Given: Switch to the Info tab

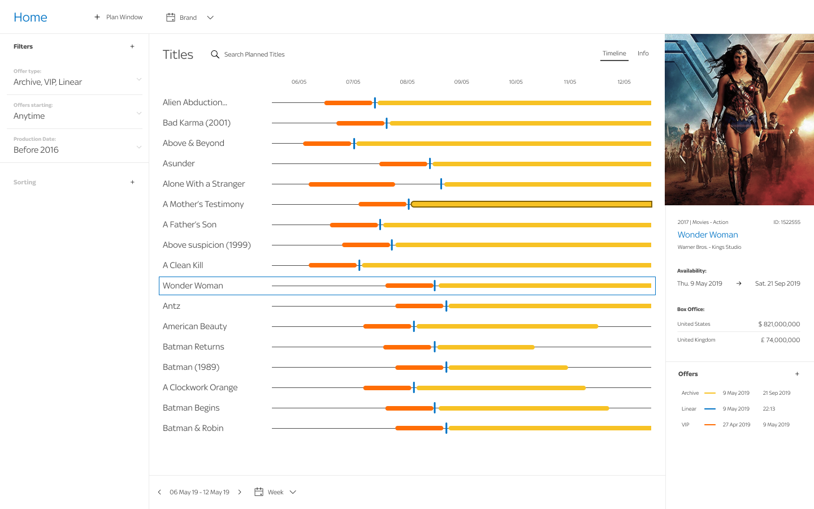Looking at the screenshot, I should (x=643, y=53).
